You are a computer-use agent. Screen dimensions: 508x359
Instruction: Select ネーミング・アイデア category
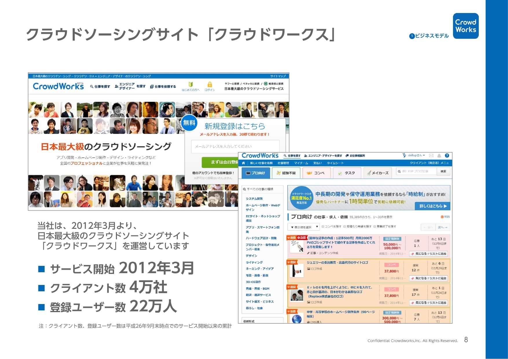click(260, 269)
